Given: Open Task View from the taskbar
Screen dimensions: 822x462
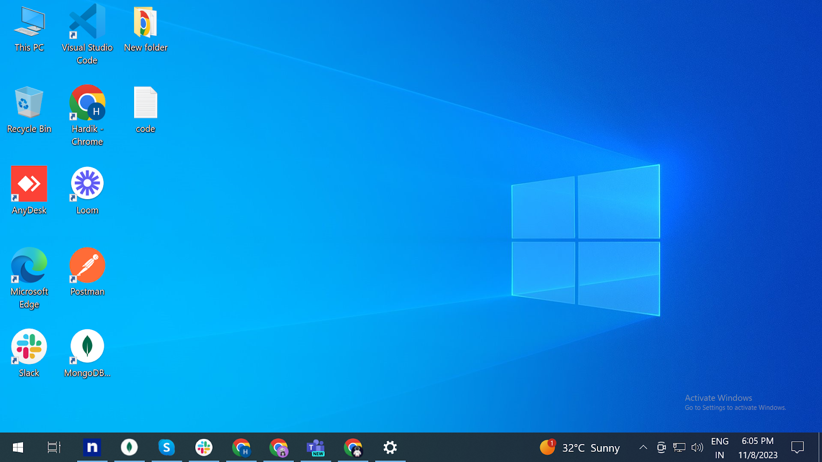Looking at the screenshot, I should pyautogui.click(x=54, y=448).
